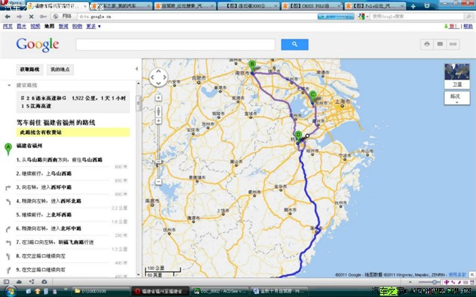
Task: Click green marker A beside 福建省福州
Action: 8,147
